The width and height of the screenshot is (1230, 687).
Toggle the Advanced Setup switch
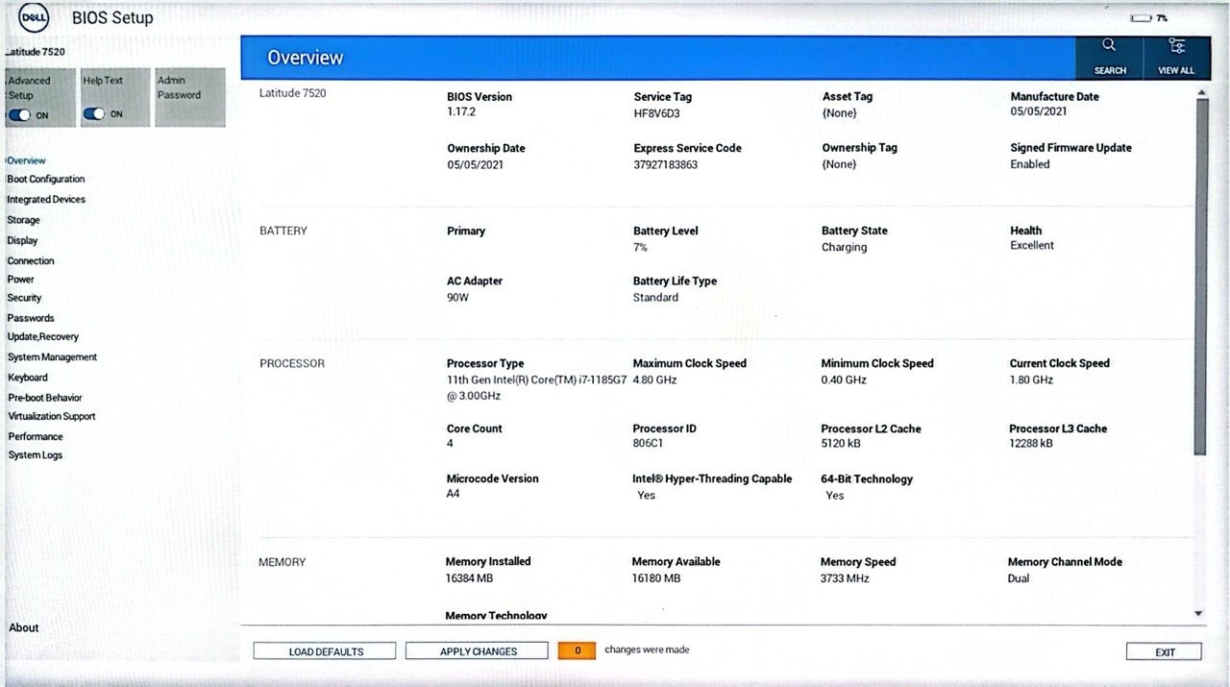[x=19, y=114]
